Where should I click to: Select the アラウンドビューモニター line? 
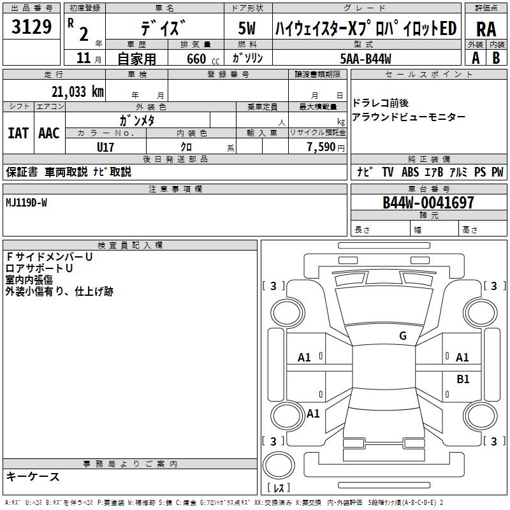(409, 117)
